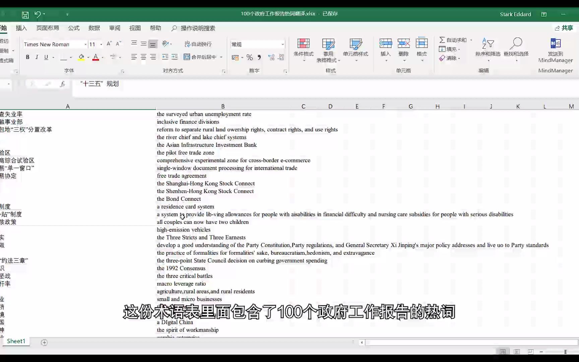Open the 清除 clear menu
579x362 pixels.
point(449,58)
